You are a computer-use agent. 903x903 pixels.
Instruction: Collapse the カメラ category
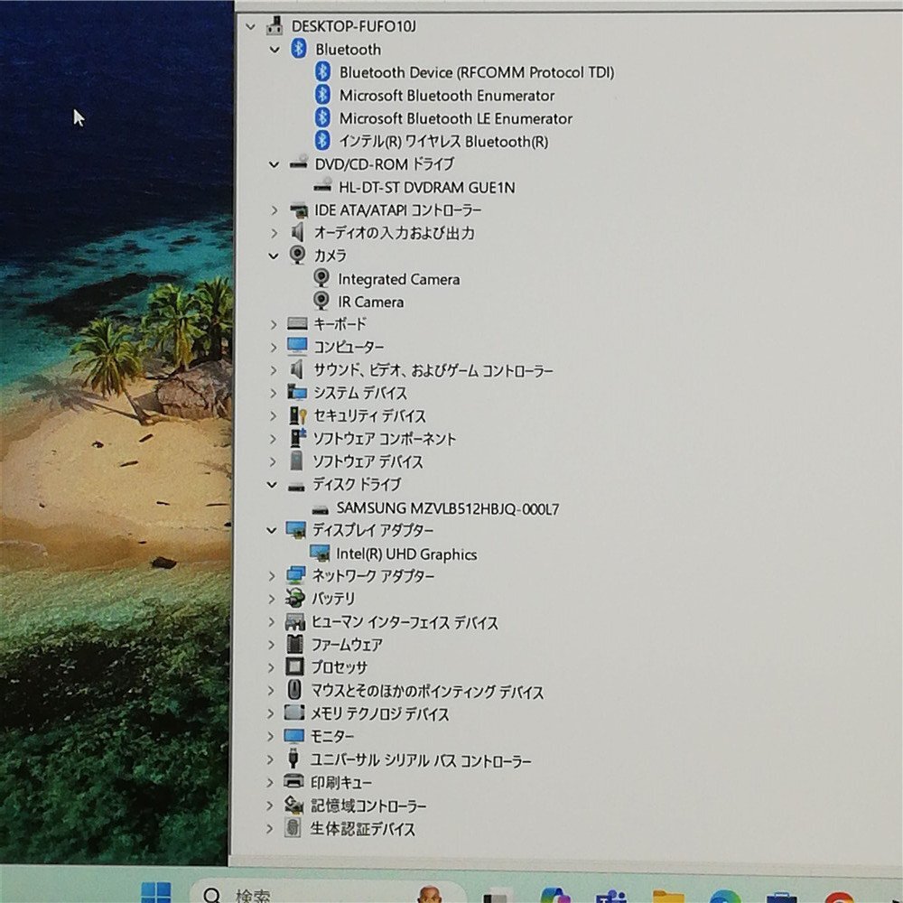pyautogui.click(x=274, y=256)
